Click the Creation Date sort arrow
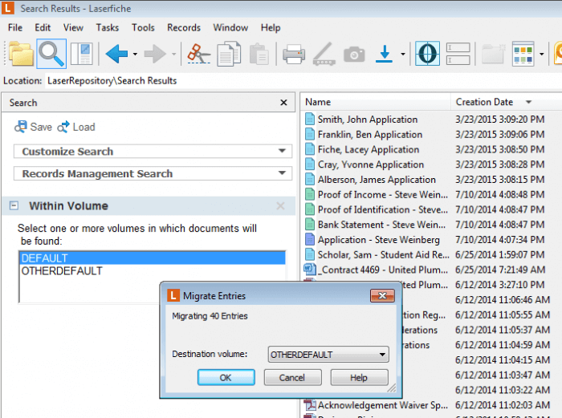 click(x=528, y=102)
